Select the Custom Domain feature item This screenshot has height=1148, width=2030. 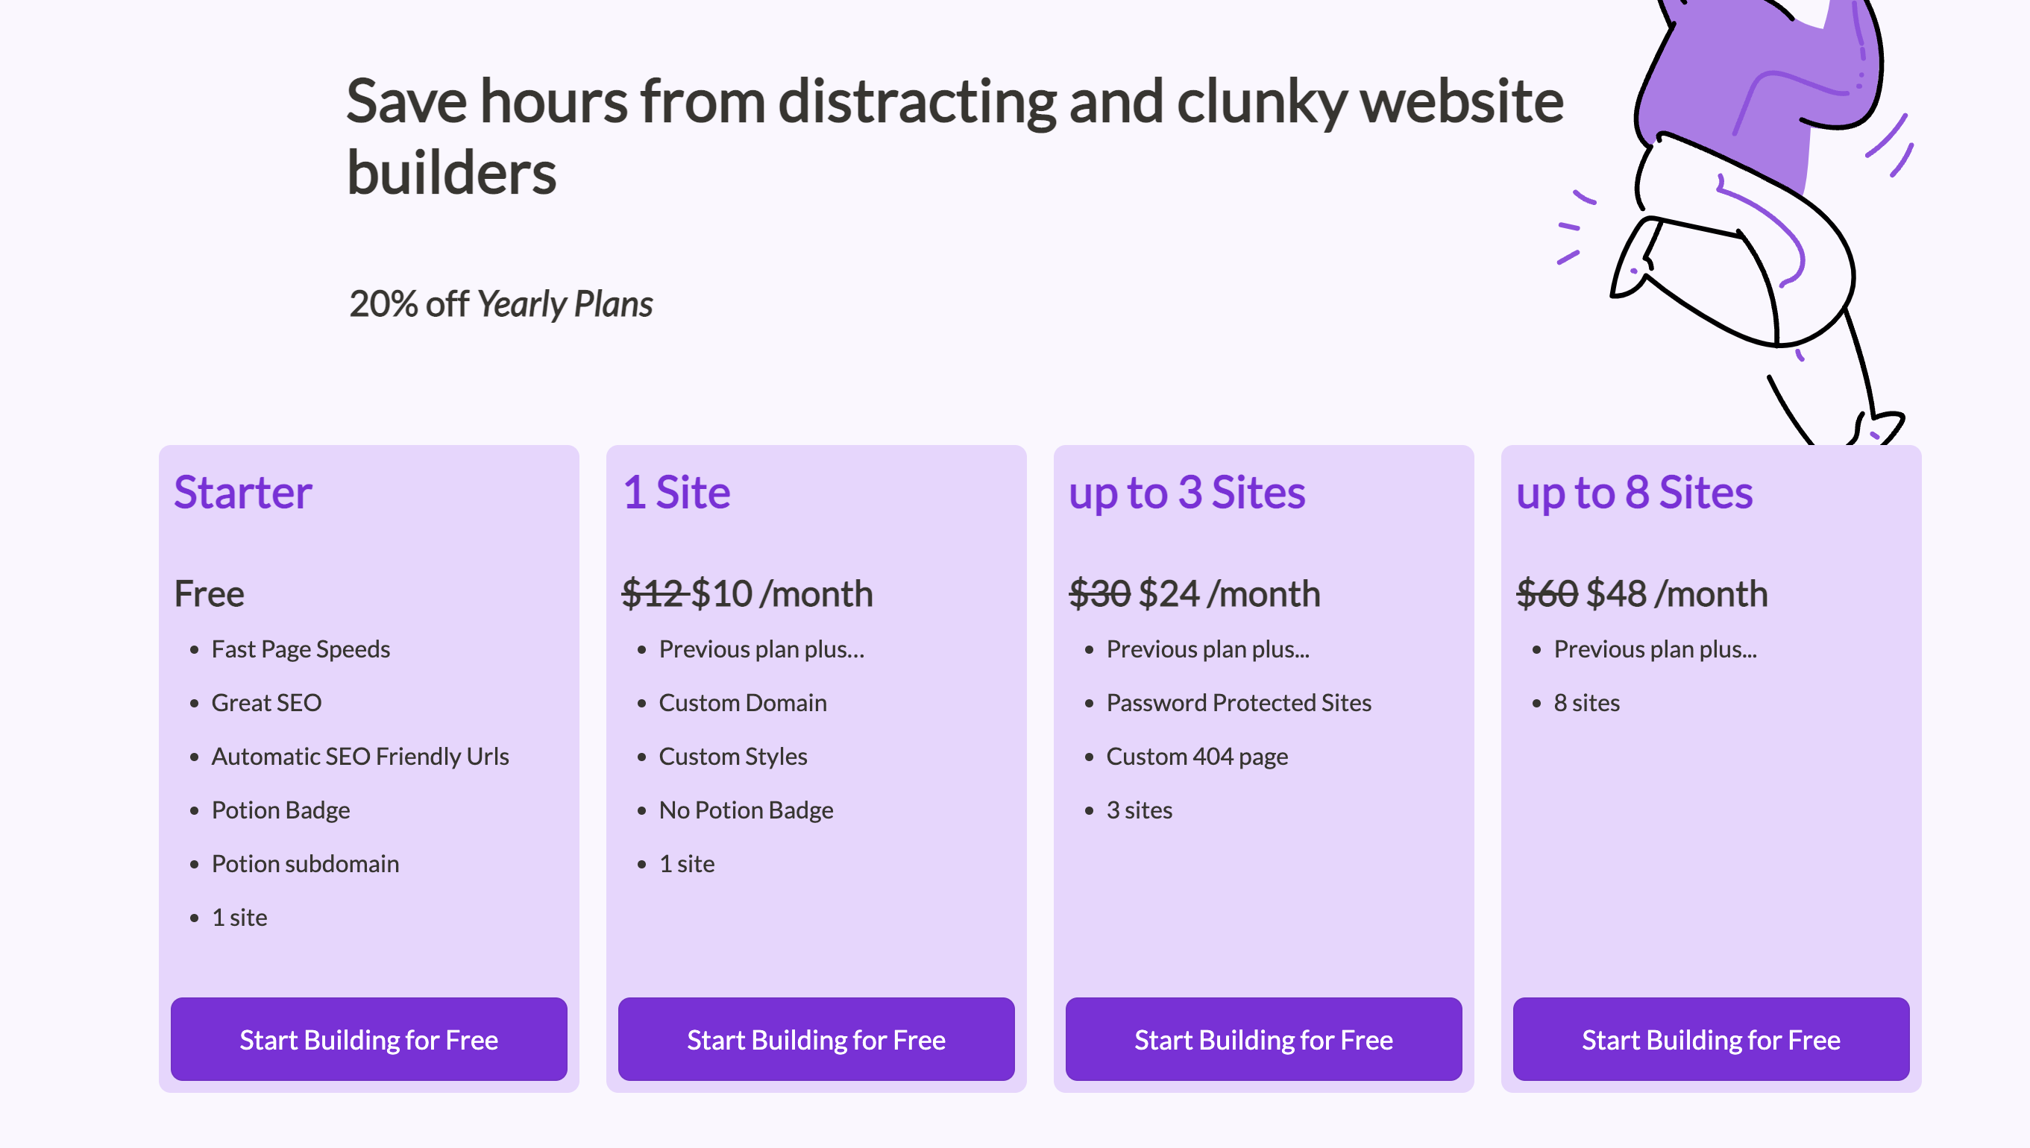pos(742,701)
